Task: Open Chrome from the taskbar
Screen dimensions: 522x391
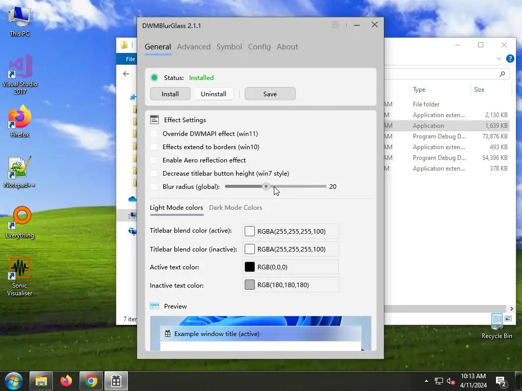Action: pyautogui.click(x=91, y=381)
